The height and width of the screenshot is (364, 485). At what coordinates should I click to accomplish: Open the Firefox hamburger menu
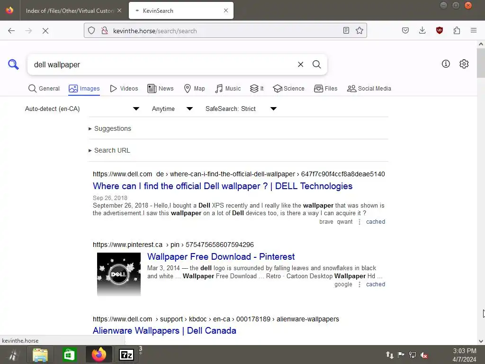(x=474, y=30)
